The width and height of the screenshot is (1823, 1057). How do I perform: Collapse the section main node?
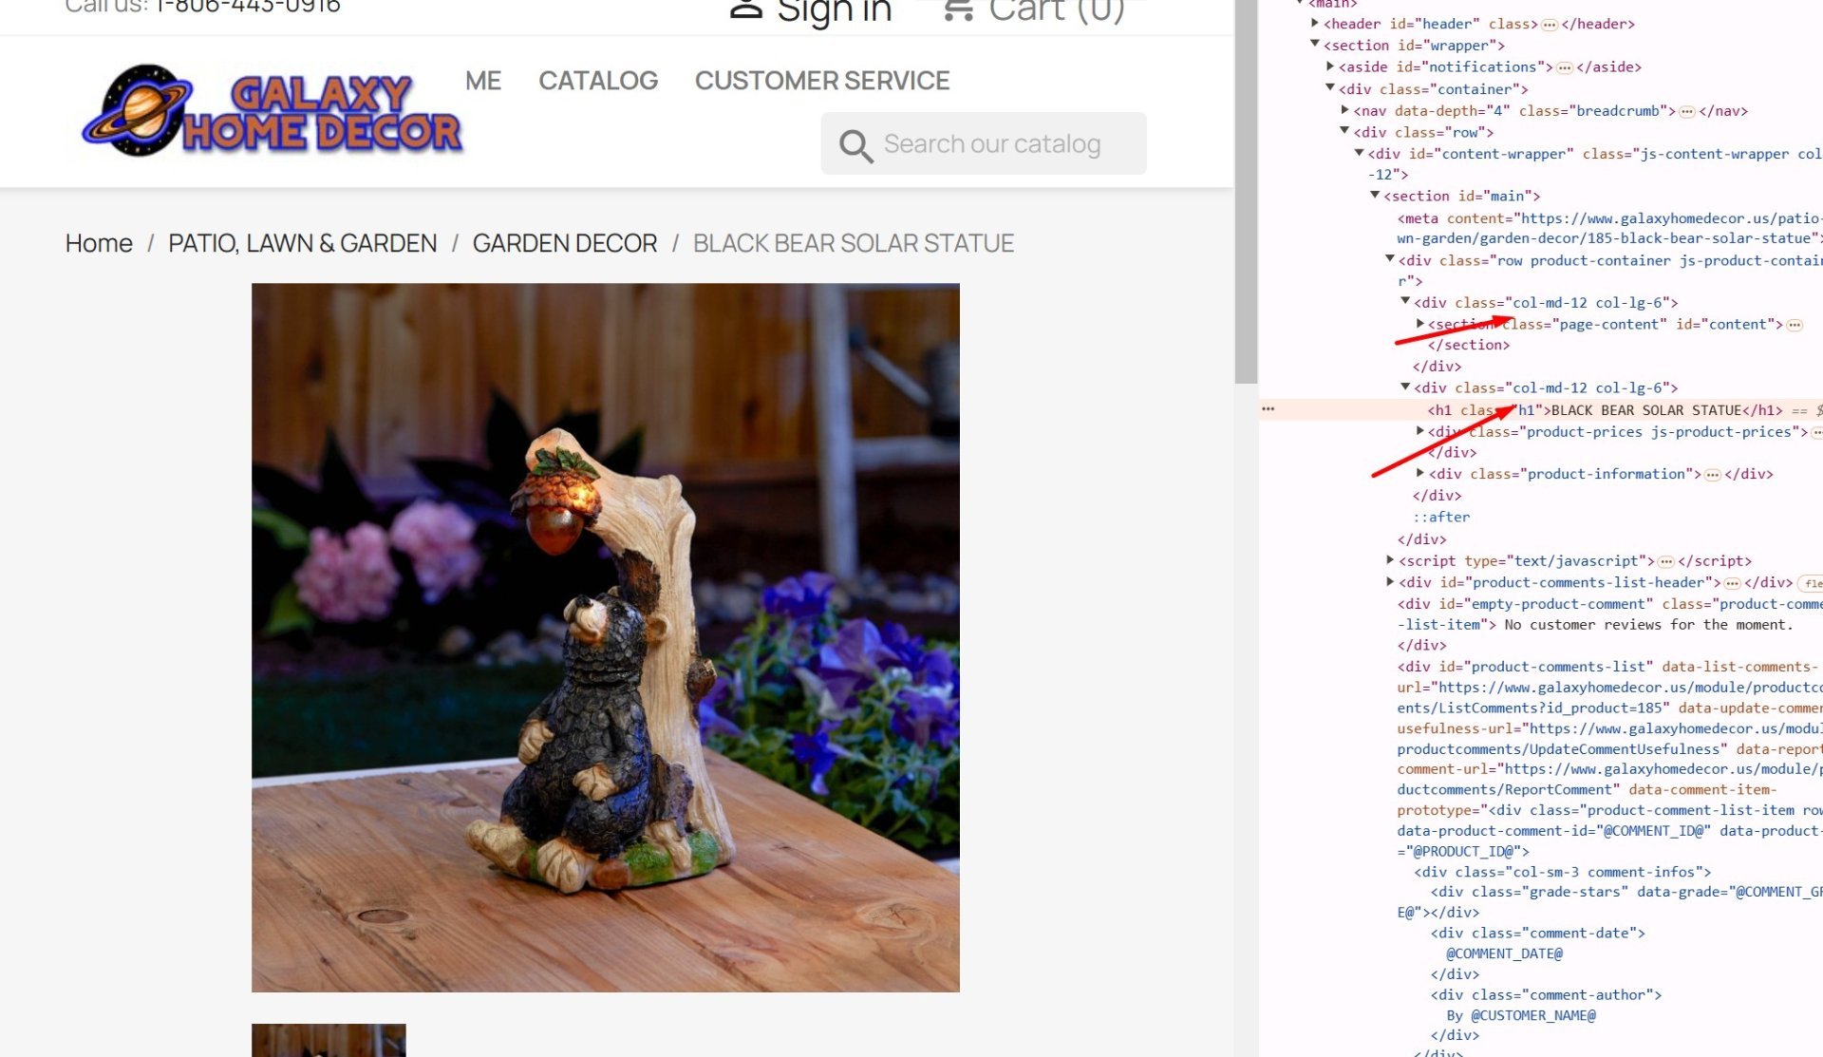tap(1374, 196)
